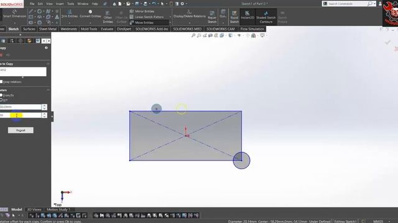Screen dimensions: 398x223
Task: Open the SOLIDWORKS Add-Ins tab
Action: (152, 29)
